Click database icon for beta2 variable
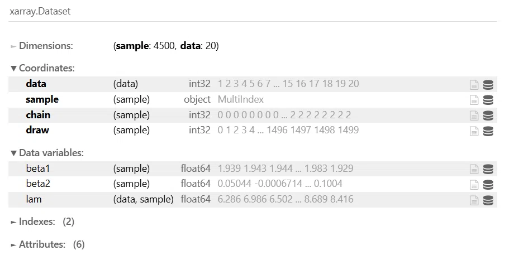The width and height of the screenshot is (509, 260). (x=488, y=185)
